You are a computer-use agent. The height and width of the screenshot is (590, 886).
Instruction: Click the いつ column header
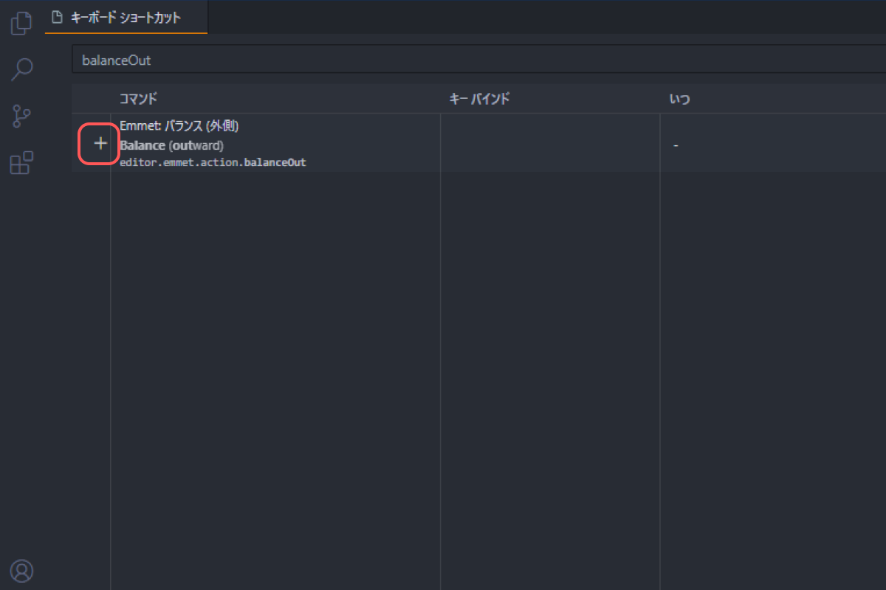(679, 98)
